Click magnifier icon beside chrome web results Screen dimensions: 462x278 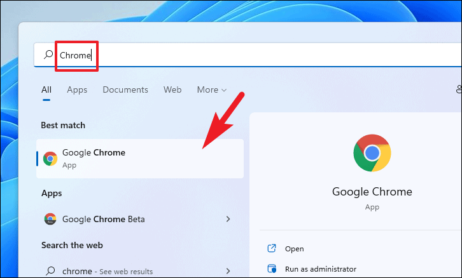(x=50, y=270)
